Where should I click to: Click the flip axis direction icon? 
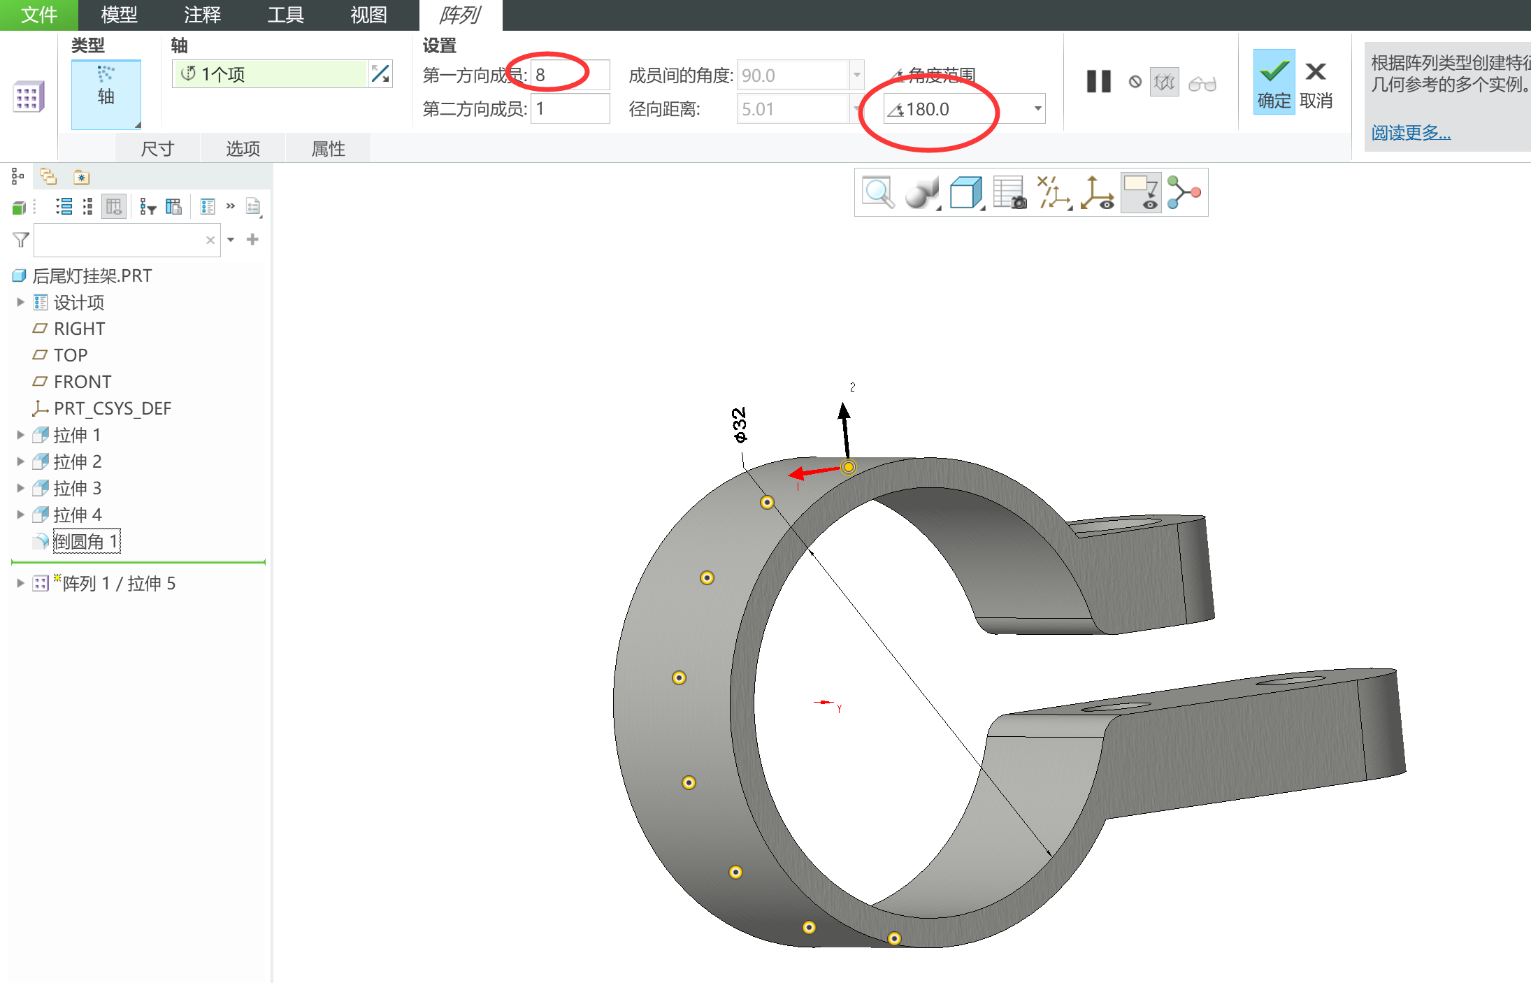pos(381,74)
